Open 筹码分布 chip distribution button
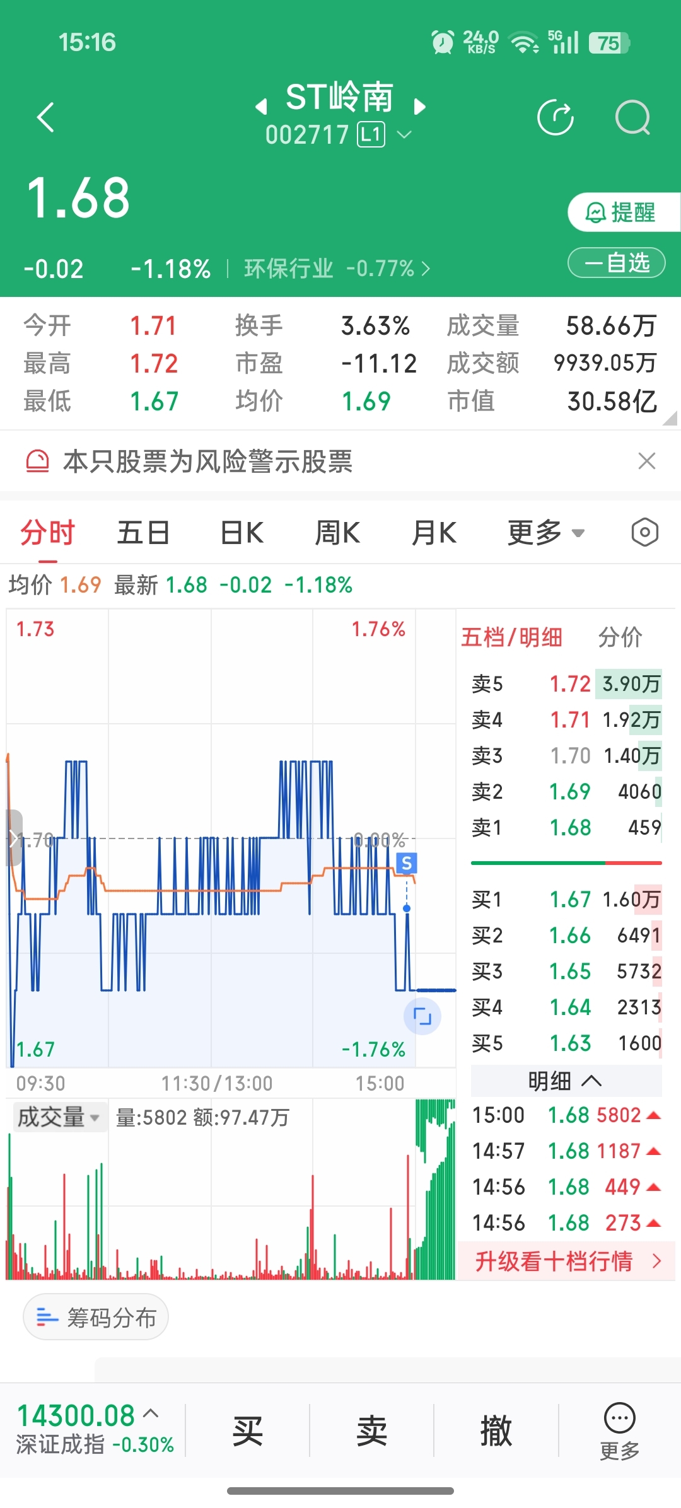Screen dimensions: 681x1508 coord(96,1318)
